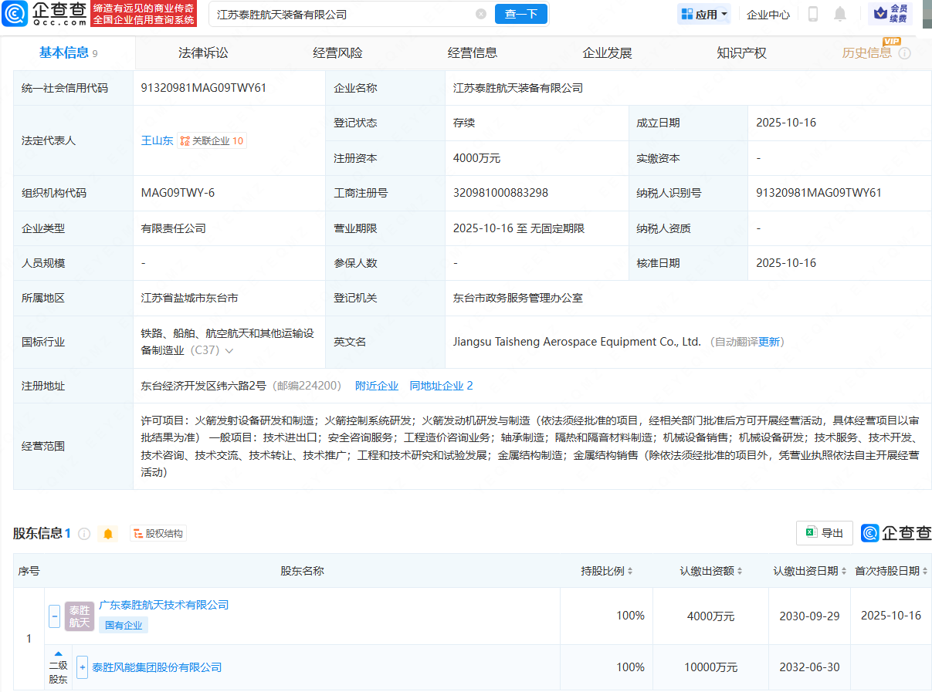This screenshot has width=932, height=692.
Task: Open the 应用 dropdown menu
Action: coord(704,14)
